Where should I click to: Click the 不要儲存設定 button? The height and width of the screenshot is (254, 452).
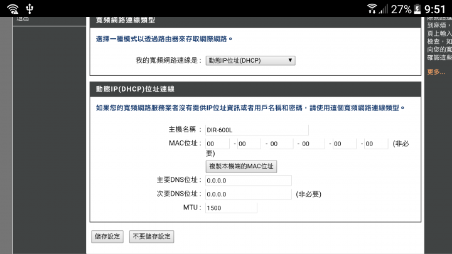point(152,236)
